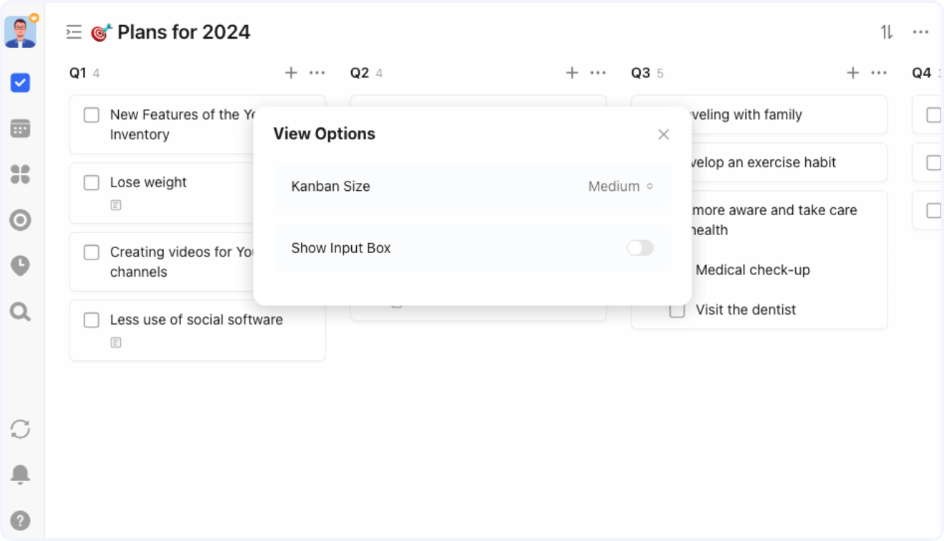Open the top-right three-dot menu
The height and width of the screenshot is (541, 944).
coord(920,31)
